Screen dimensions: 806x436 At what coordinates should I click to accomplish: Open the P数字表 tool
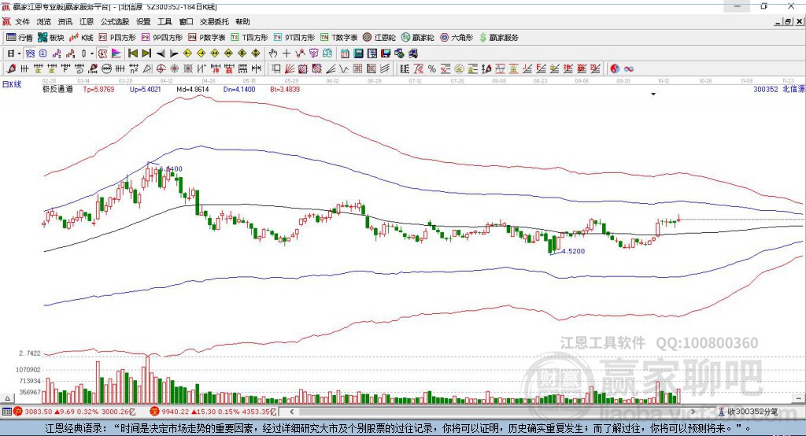pos(207,38)
